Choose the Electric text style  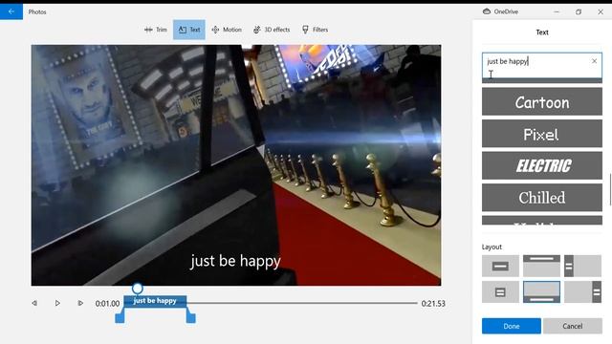point(542,165)
